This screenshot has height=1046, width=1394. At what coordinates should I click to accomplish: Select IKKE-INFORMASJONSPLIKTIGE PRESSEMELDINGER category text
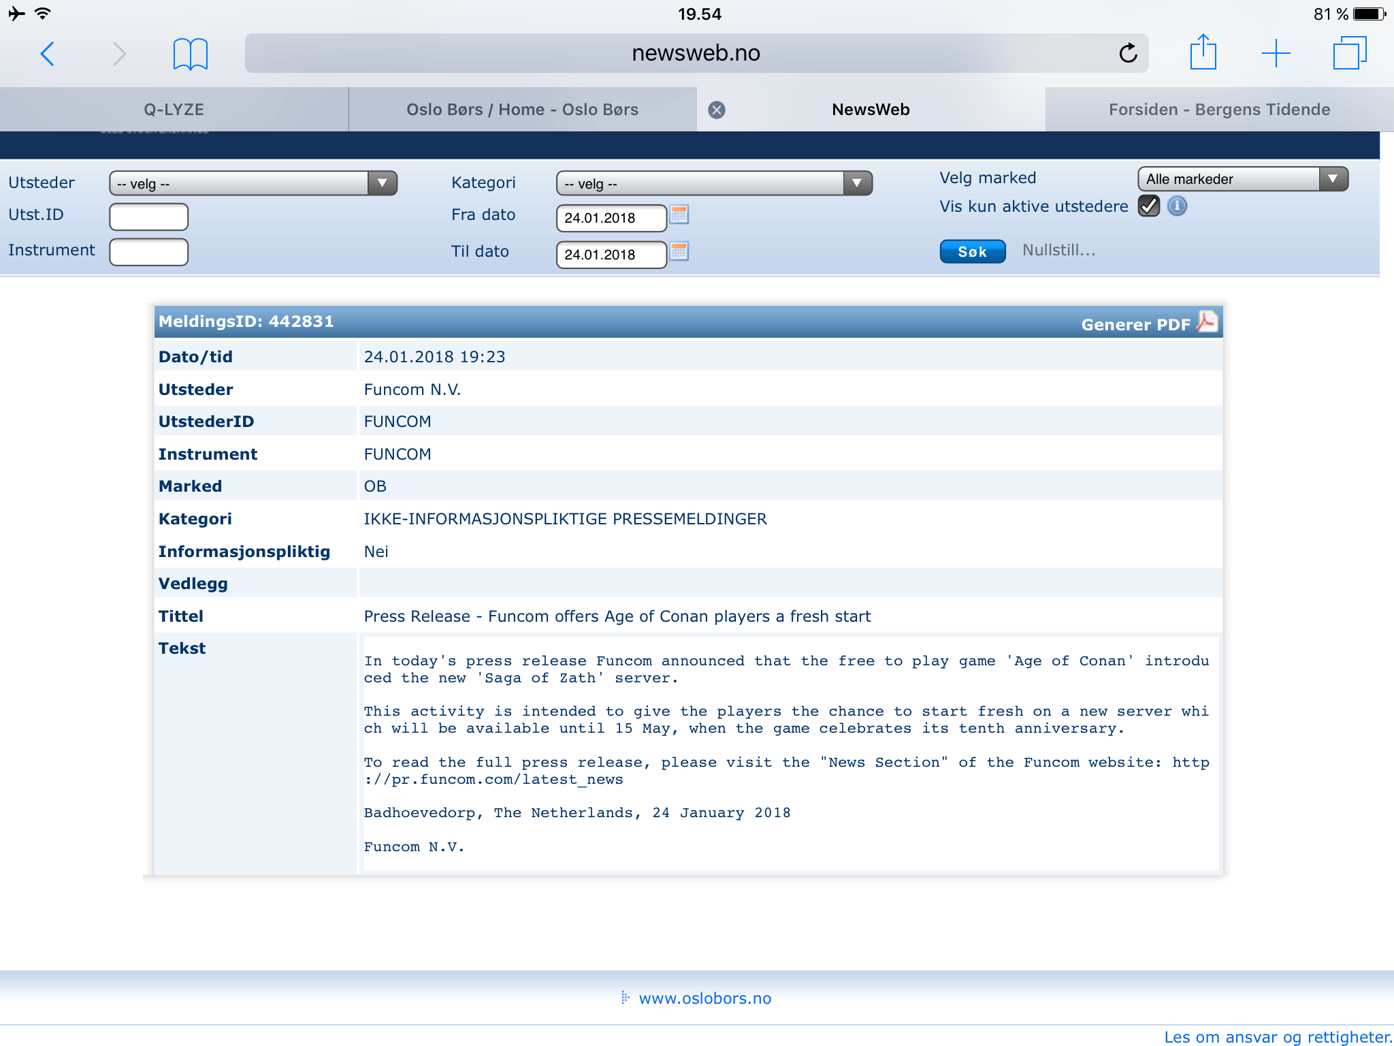(565, 519)
